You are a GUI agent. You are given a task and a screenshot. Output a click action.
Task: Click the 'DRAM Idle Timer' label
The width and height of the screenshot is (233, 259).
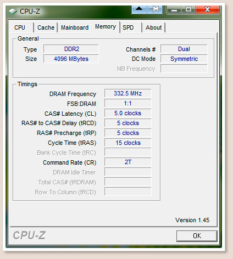click(74, 172)
